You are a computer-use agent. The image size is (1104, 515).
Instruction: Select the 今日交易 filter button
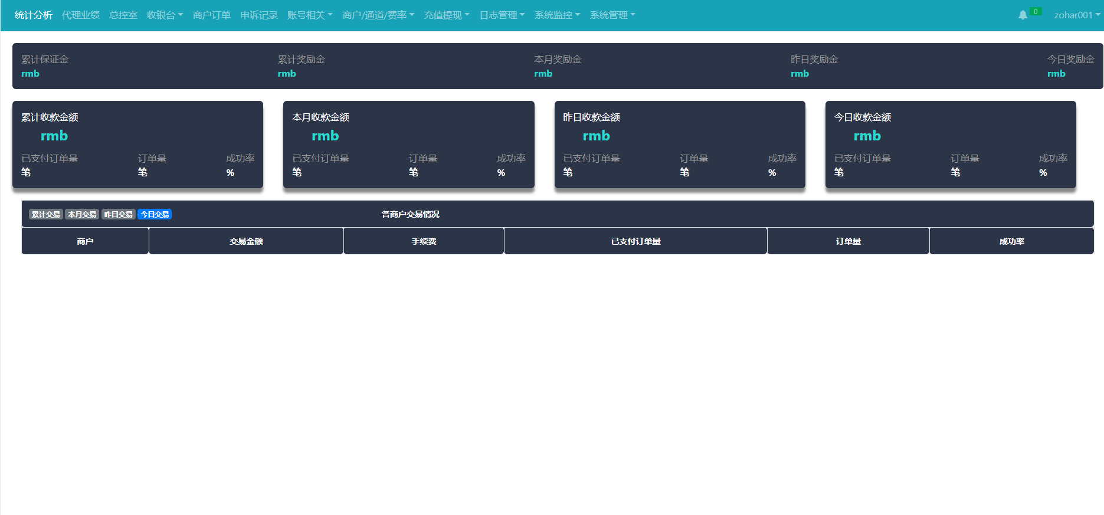[155, 214]
